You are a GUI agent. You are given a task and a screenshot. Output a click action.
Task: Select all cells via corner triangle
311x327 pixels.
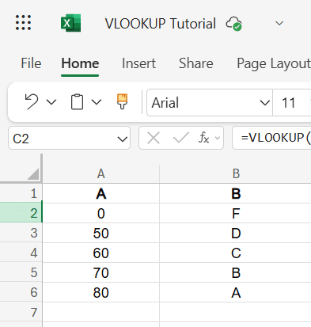[x=33, y=173]
